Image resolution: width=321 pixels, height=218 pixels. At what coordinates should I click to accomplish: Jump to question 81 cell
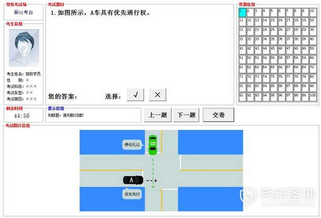coord(242,88)
